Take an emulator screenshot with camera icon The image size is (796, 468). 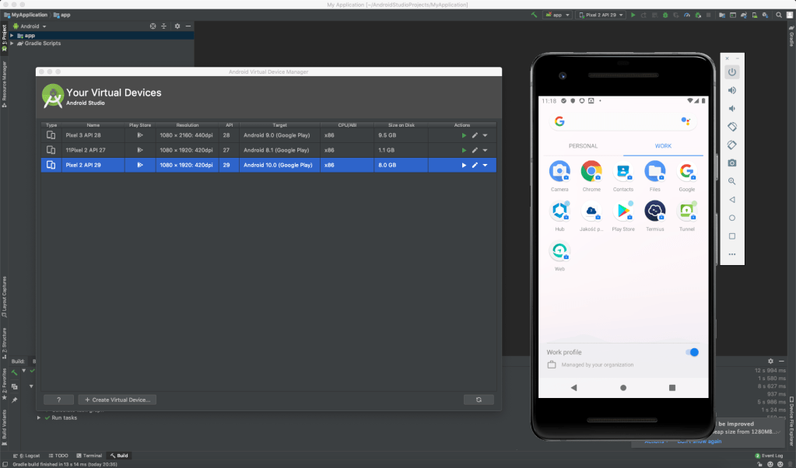pos(731,162)
